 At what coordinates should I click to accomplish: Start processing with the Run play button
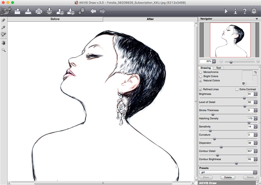(x=226, y=11)
